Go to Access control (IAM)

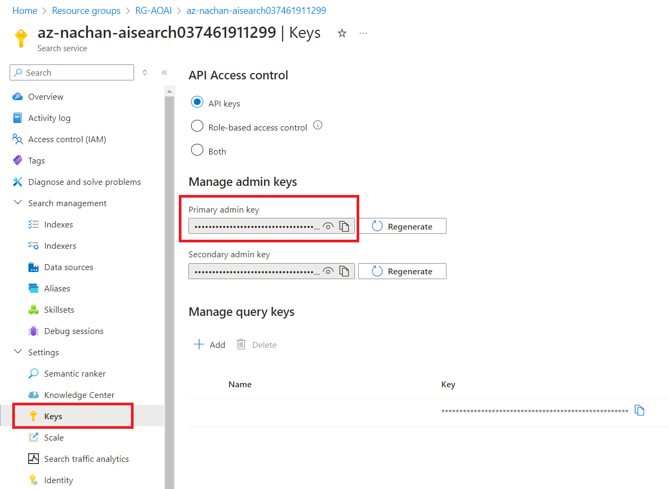point(67,139)
